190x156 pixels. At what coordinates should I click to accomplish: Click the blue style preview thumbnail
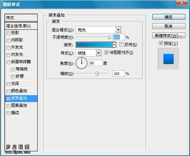point(168,59)
